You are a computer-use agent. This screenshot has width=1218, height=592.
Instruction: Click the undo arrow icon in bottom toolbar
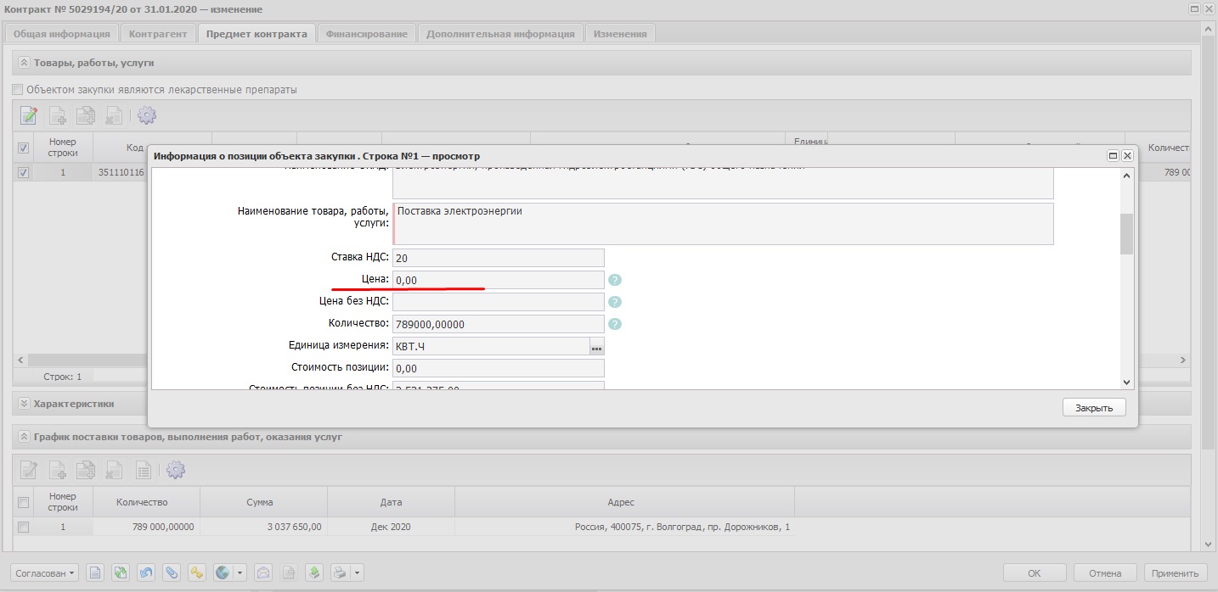tap(145, 572)
